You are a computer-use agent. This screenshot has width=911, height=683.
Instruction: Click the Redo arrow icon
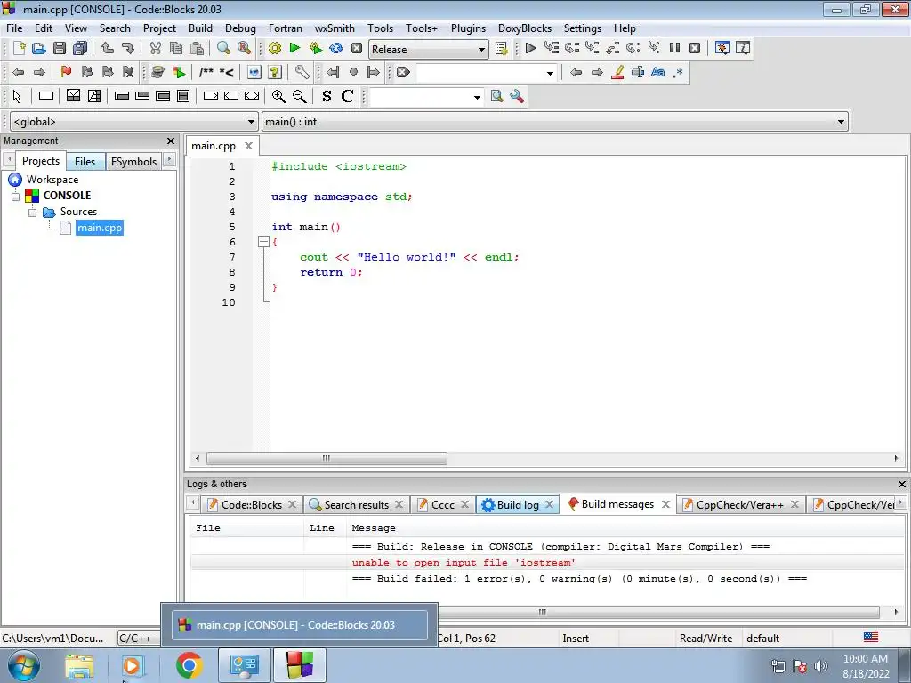[x=128, y=48]
